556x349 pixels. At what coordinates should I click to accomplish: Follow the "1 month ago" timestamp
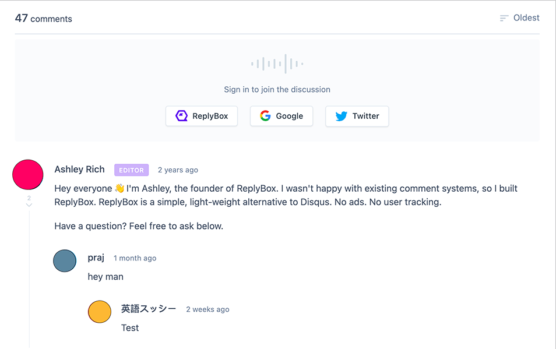click(135, 258)
